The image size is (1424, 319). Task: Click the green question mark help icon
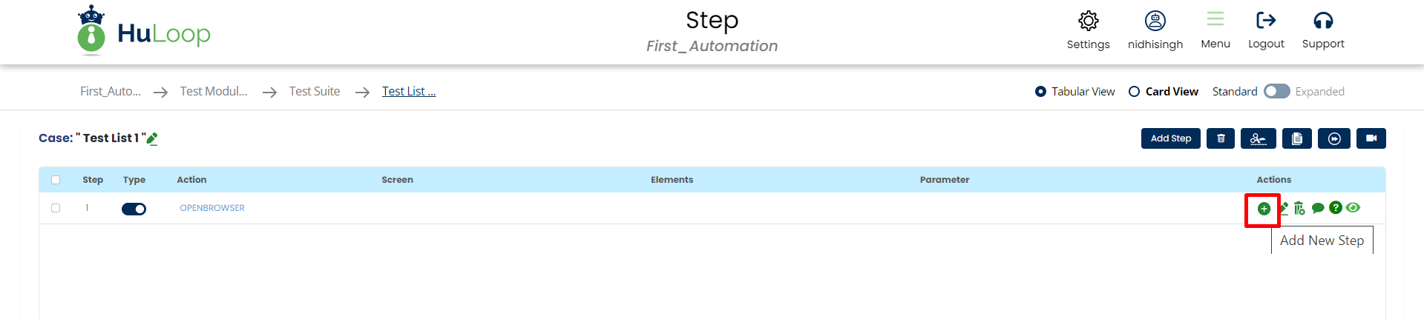[x=1336, y=208]
